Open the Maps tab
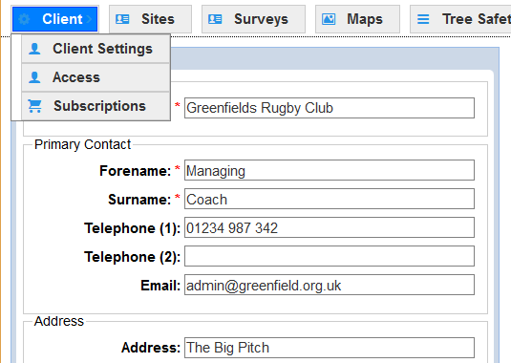 pyautogui.click(x=357, y=19)
